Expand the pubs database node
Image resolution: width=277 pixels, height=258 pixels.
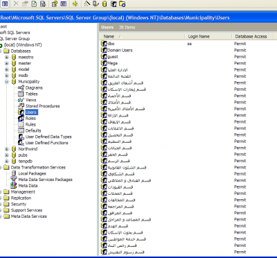[7, 155]
